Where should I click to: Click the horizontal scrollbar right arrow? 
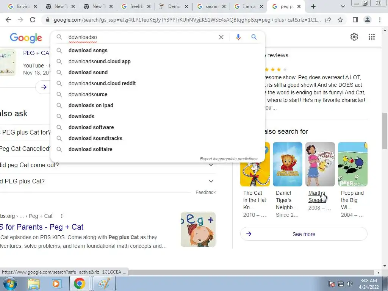(379, 272)
